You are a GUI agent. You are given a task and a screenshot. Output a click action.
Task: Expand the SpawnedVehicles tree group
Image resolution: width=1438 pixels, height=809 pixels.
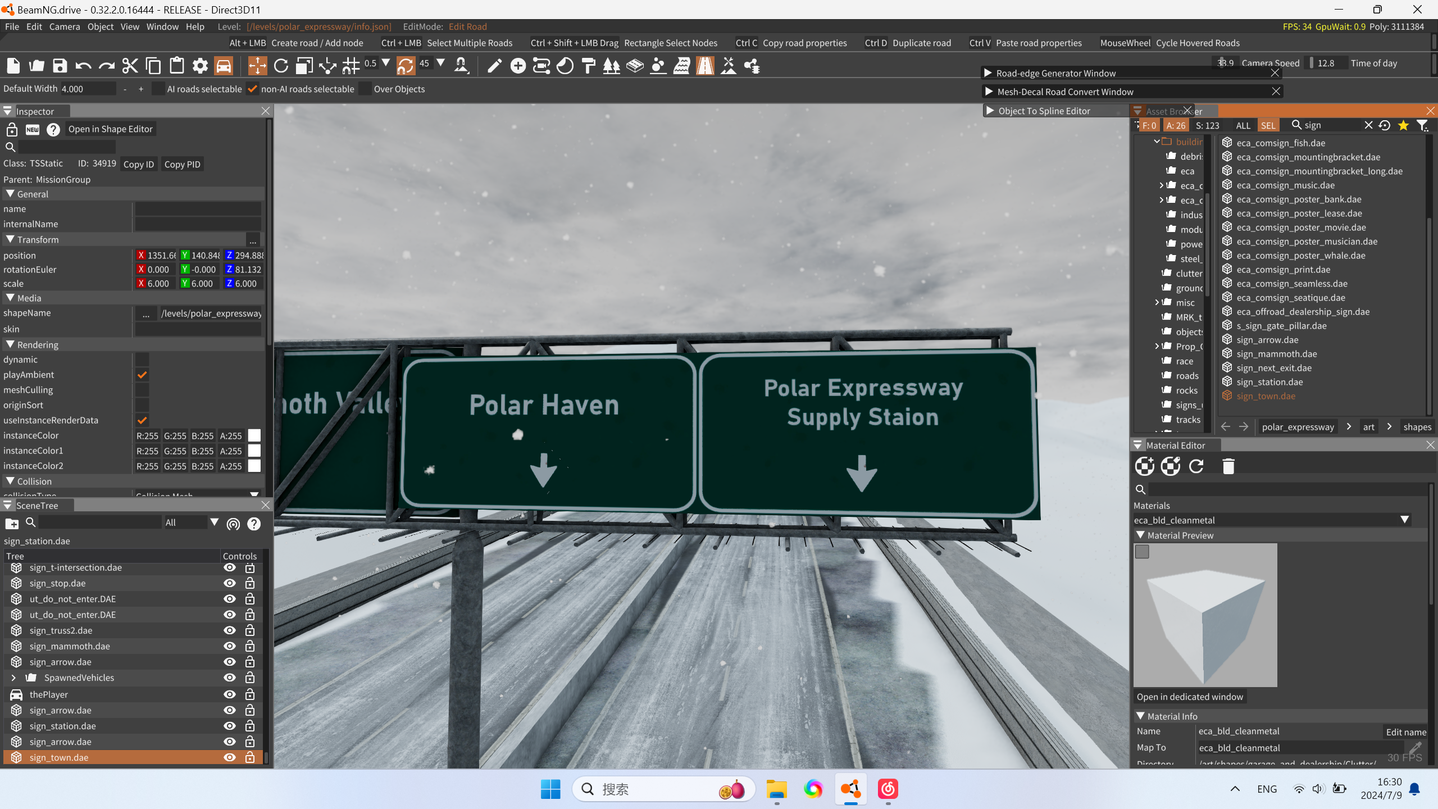(13, 678)
